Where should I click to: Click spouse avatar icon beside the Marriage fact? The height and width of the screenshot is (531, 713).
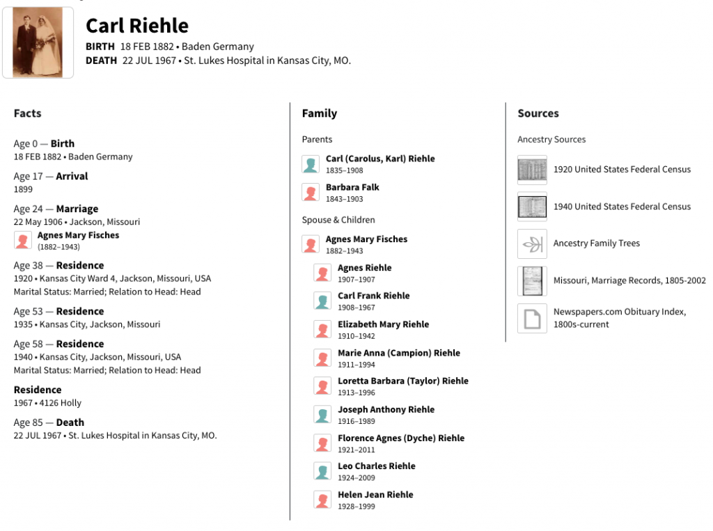[x=23, y=241]
